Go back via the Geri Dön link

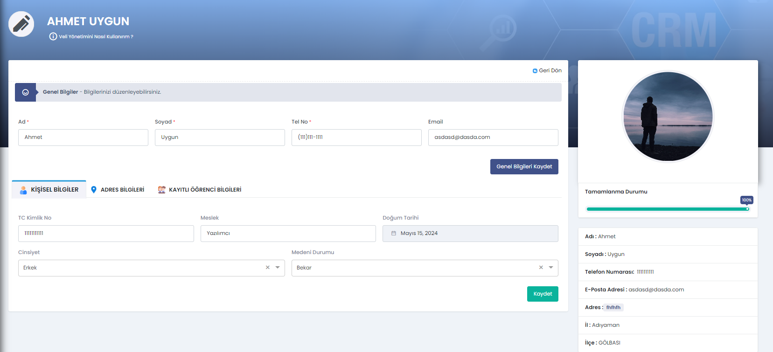[x=547, y=71]
